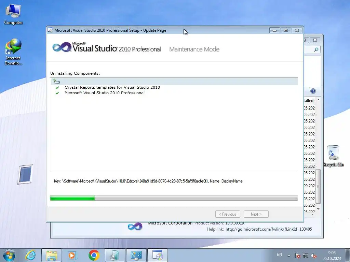Image resolution: width=350 pixels, height=262 pixels.
Task: Open Internet Download Manager desktop shortcut
Action: (13, 52)
